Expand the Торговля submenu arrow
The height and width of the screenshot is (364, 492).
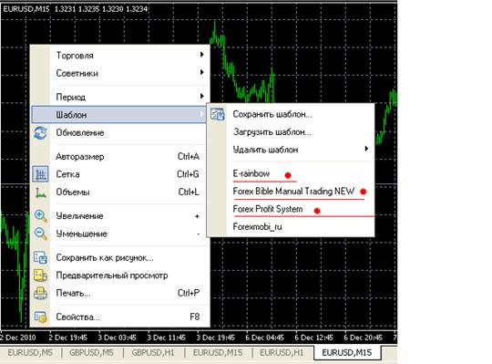pyautogui.click(x=201, y=55)
